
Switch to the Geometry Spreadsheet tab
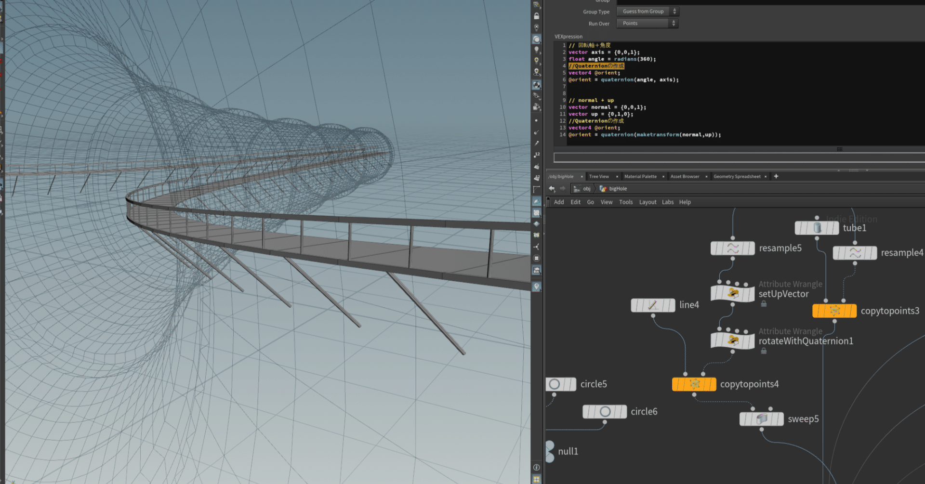(x=737, y=177)
